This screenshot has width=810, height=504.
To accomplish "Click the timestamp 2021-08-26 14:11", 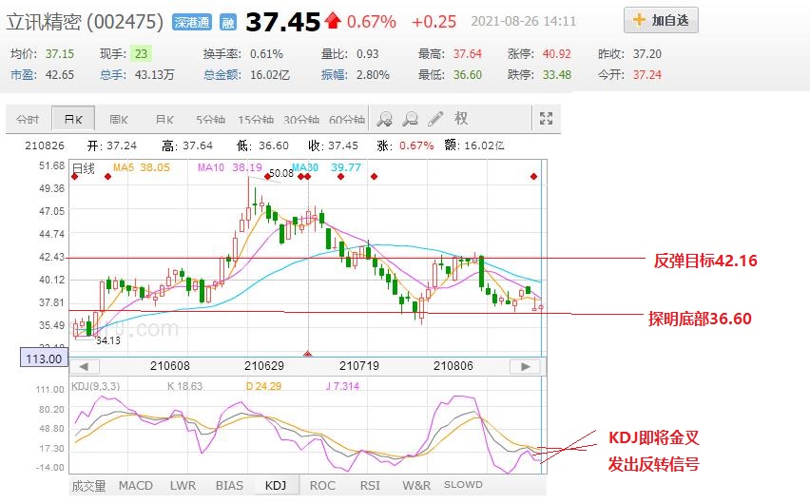I will tap(523, 21).
